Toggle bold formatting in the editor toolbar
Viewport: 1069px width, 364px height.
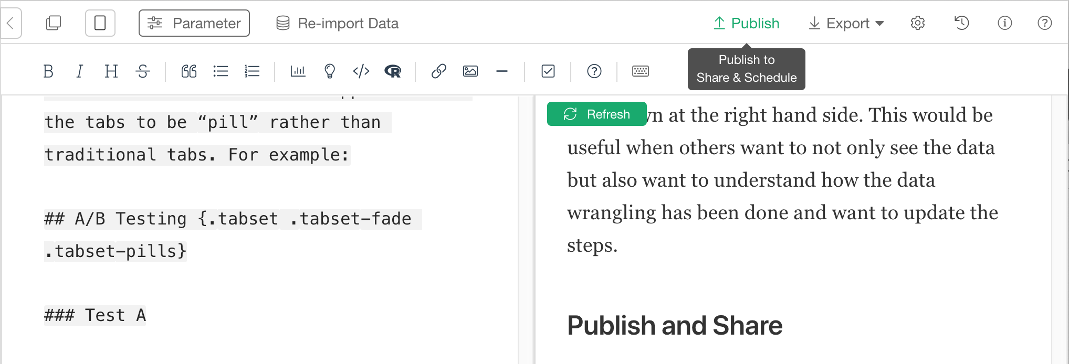pos(48,71)
